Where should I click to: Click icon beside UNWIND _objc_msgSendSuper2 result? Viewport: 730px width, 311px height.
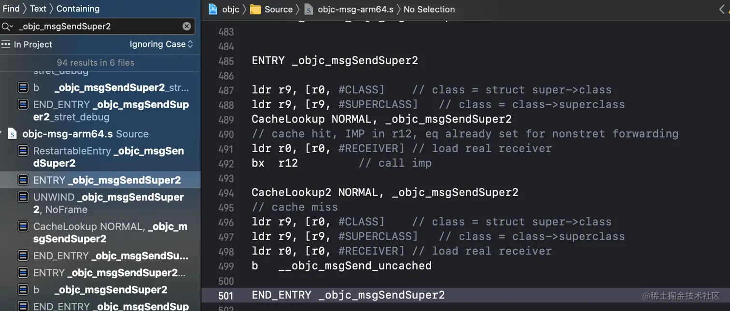23,197
